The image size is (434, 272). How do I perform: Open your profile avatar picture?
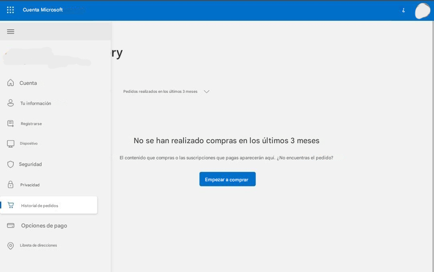[423, 11]
